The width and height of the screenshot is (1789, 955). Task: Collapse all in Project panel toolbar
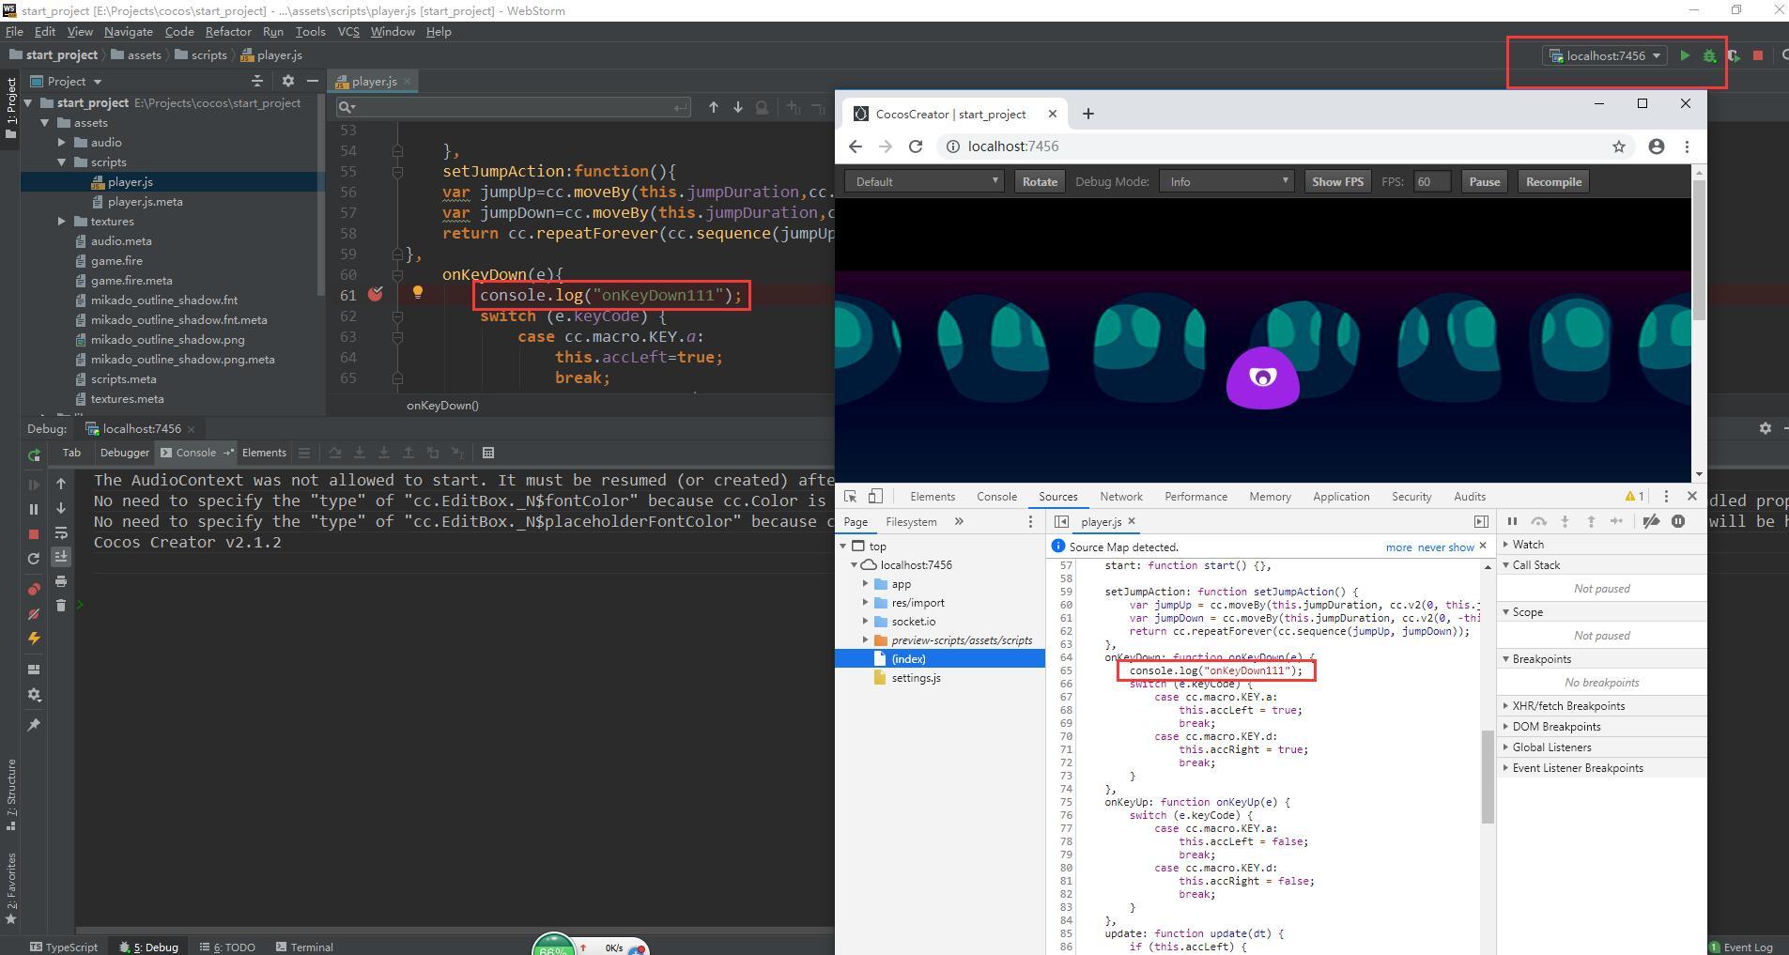(x=257, y=81)
